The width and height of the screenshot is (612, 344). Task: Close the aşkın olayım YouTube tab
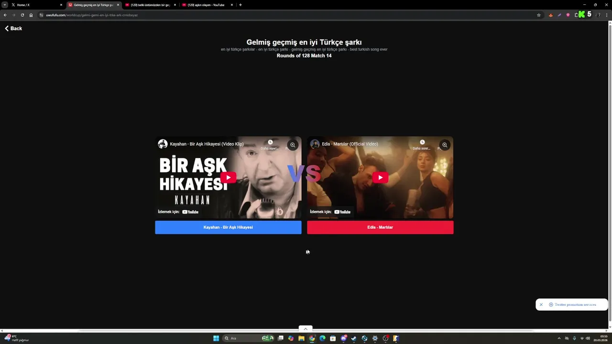[x=232, y=5]
